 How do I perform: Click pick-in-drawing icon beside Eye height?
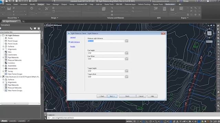point(126,53)
